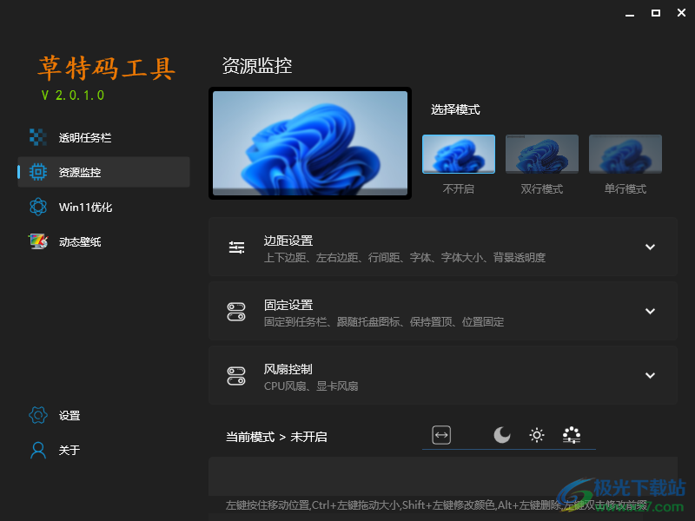Viewport: 695px width, 521px height.
Task: Click the colorful dynamic wallpaper icon
Action: pos(38,241)
